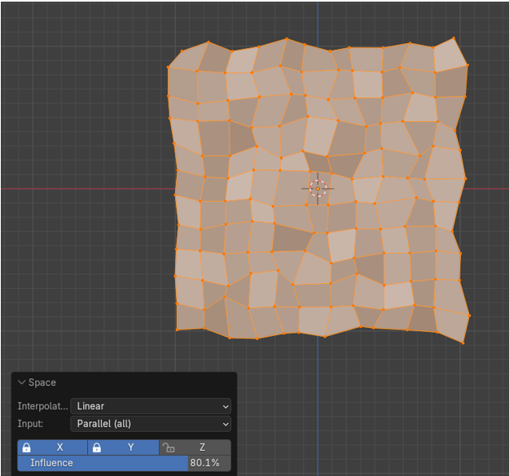This screenshot has width=509, height=476.
Task: Open the Interpolation dropdown set to Linear
Action: (151, 406)
